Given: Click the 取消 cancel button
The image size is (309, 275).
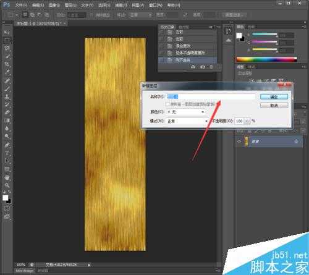Looking at the screenshot, I should (x=274, y=106).
